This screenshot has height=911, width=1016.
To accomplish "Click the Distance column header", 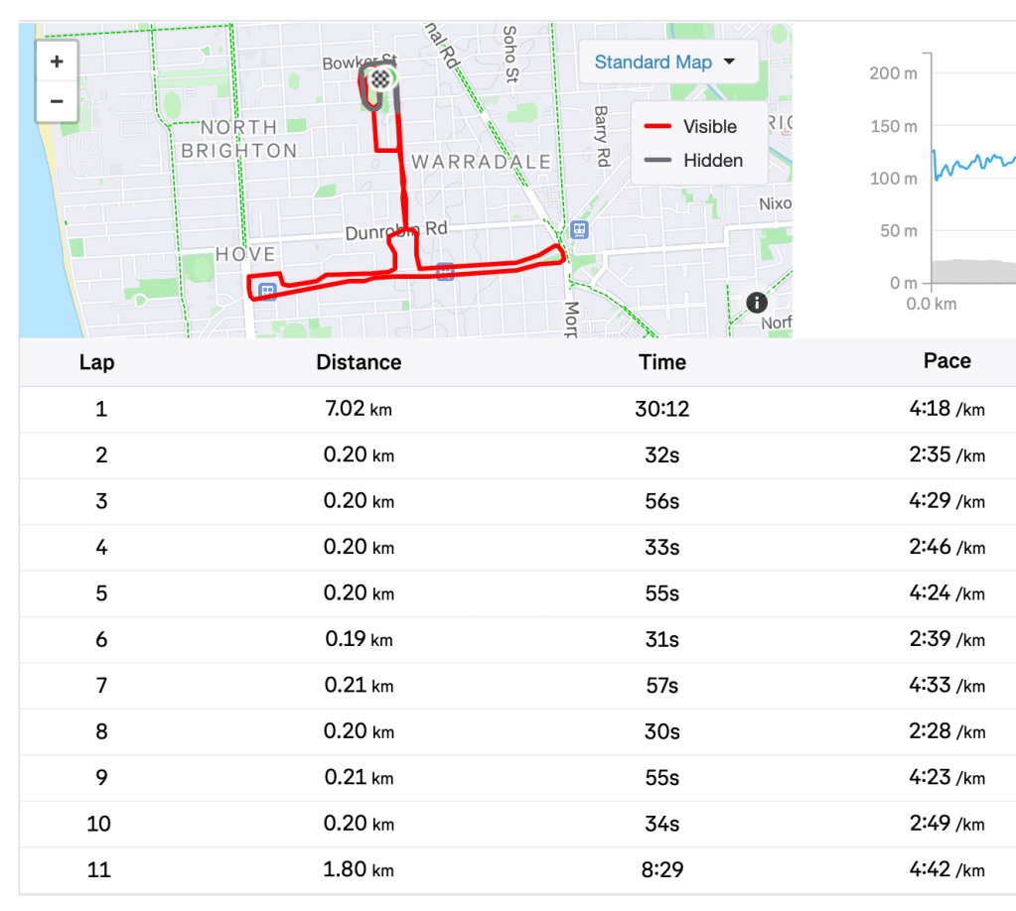I will [x=359, y=362].
